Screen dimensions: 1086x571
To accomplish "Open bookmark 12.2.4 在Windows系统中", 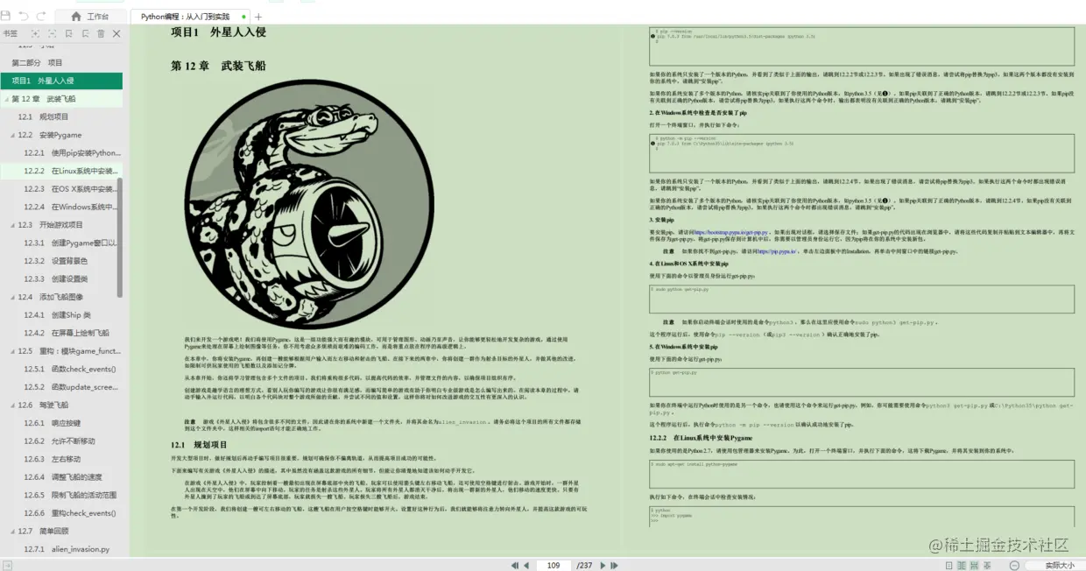I will tap(71, 207).
